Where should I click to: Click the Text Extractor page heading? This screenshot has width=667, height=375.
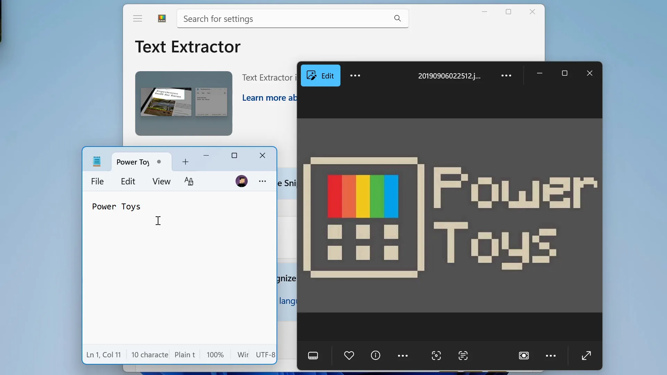click(x=188, y=47)
